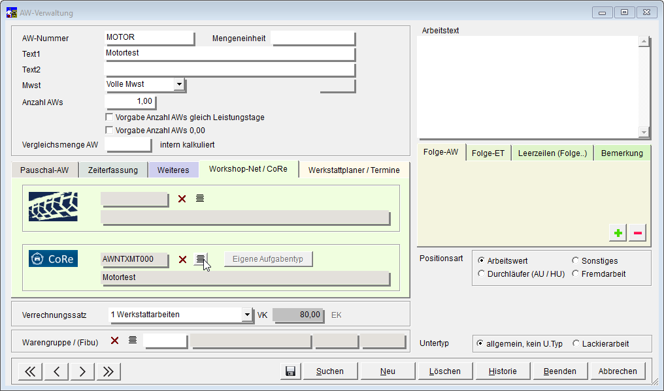The width and height of the screenshot is (664, 391).
Task: Switch to Folge-ET tab
Action: pos(488,153)
